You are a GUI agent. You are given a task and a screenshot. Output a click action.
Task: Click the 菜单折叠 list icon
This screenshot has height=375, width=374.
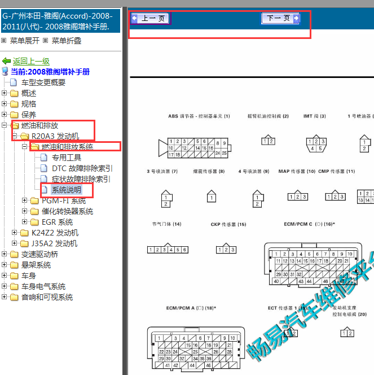coord(45,41)
